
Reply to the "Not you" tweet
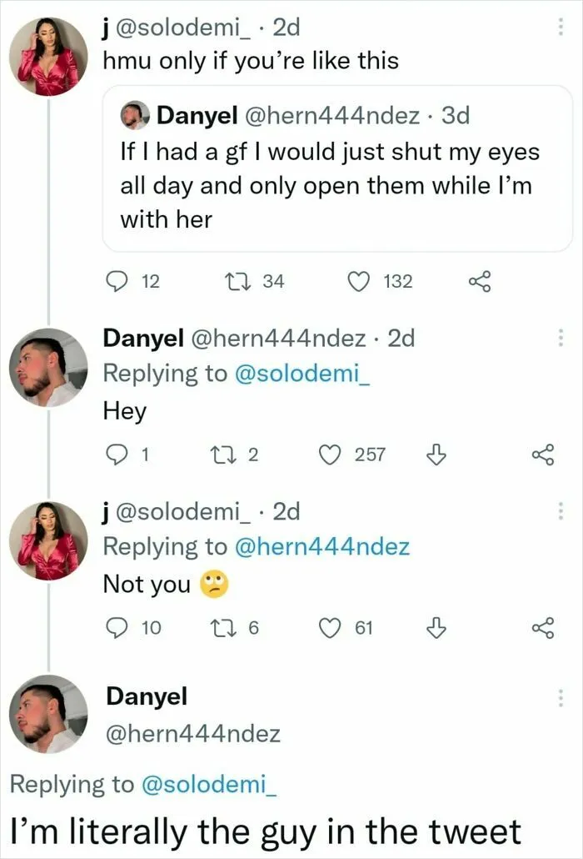tap(116, 628)
